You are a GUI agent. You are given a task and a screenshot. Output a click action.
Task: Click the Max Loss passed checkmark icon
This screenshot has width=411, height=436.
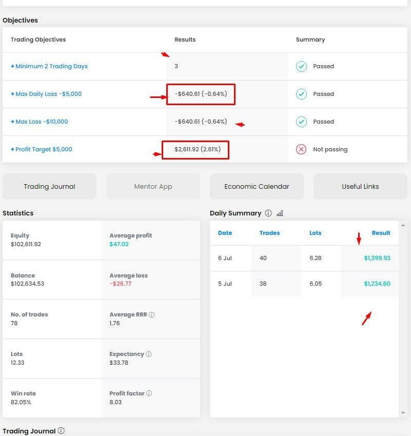301,122
